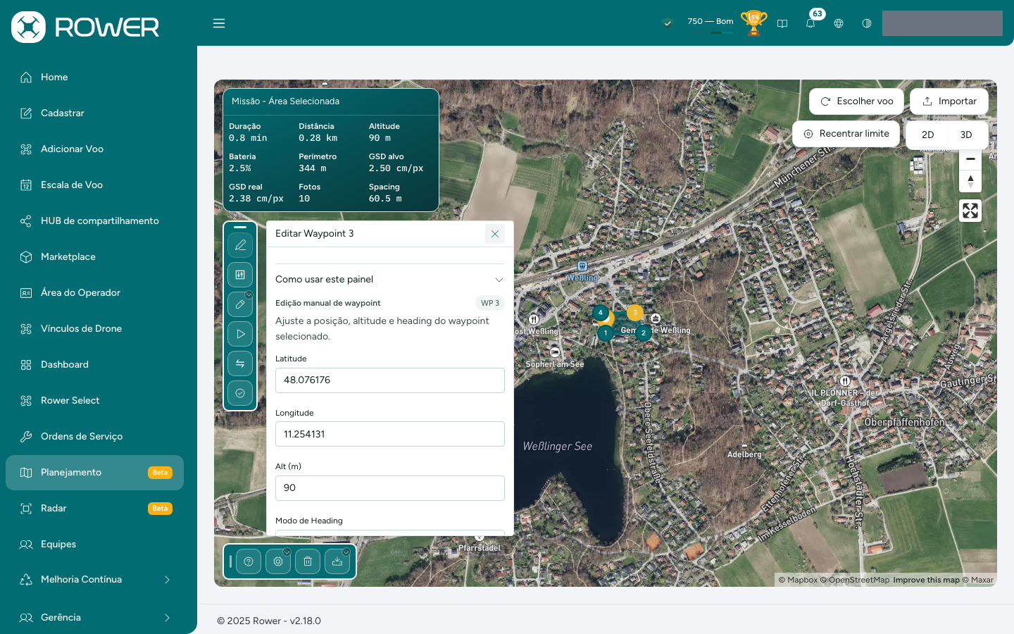Select waypoint 4 marker on map
This screenshot has width=1014, height=634.
(x=600, y=313)
